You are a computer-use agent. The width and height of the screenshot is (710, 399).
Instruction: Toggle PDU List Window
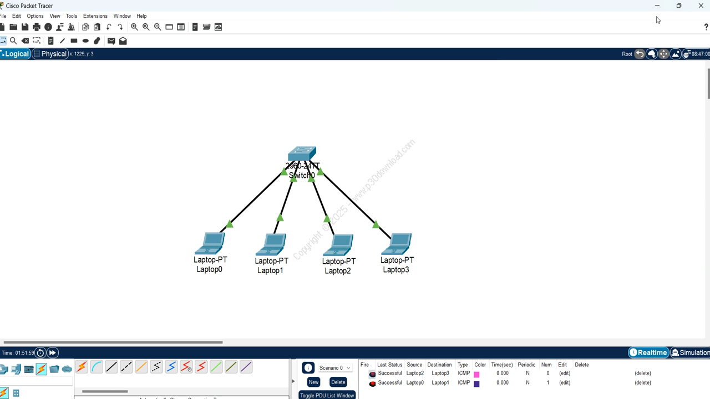327,395
